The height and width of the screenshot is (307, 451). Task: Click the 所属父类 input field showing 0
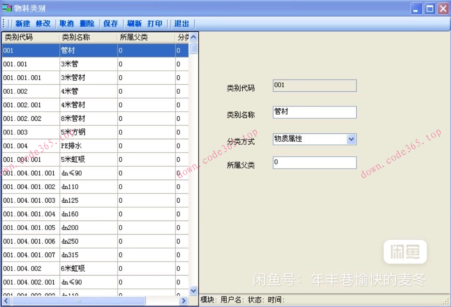(314, 163)
